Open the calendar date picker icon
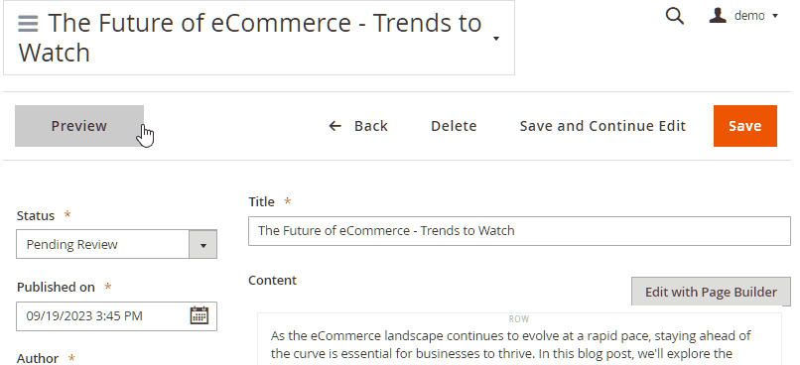 pos(199,315)
